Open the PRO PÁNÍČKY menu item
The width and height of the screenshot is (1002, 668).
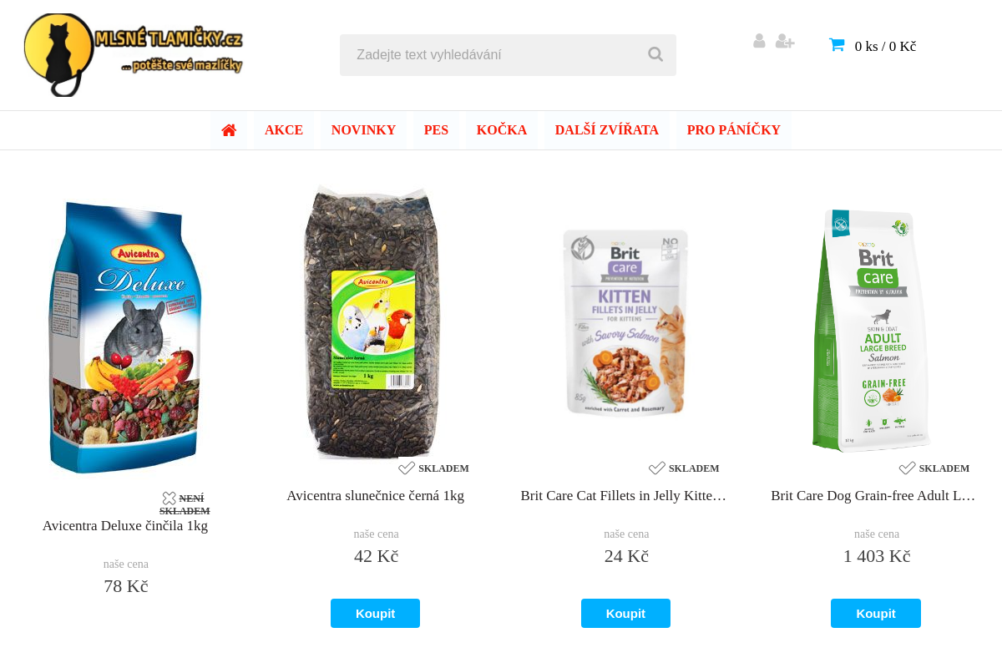click(734, 130)
